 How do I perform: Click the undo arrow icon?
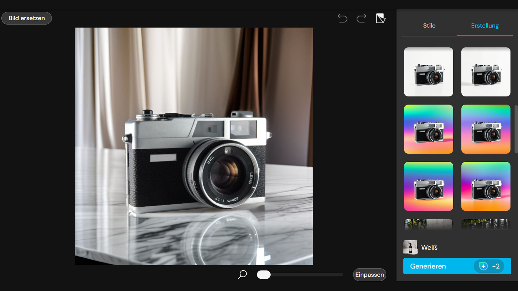(x=342, y=18)
